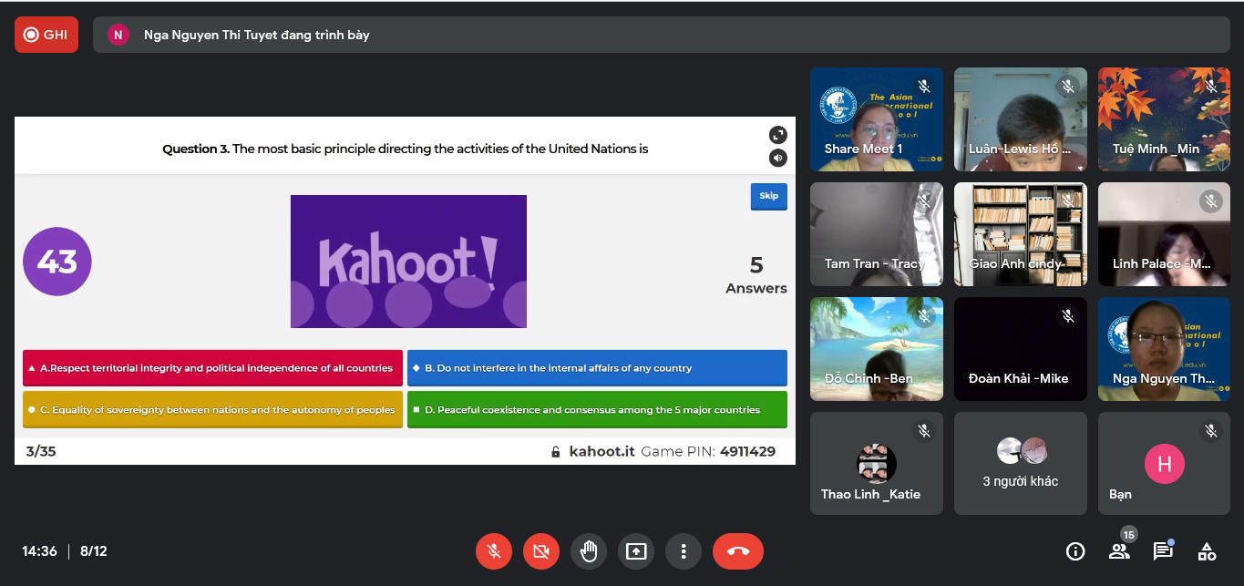
Task: Click muted mic icon on Đoàn Khải tile
Action: pos(1067,316)
